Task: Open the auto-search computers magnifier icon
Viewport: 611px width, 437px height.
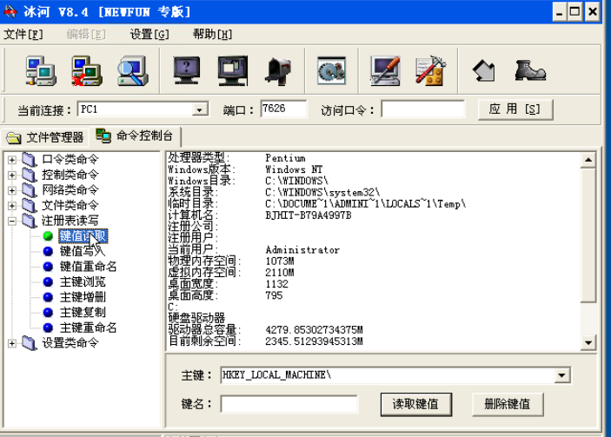Action: tap(133, 71)
